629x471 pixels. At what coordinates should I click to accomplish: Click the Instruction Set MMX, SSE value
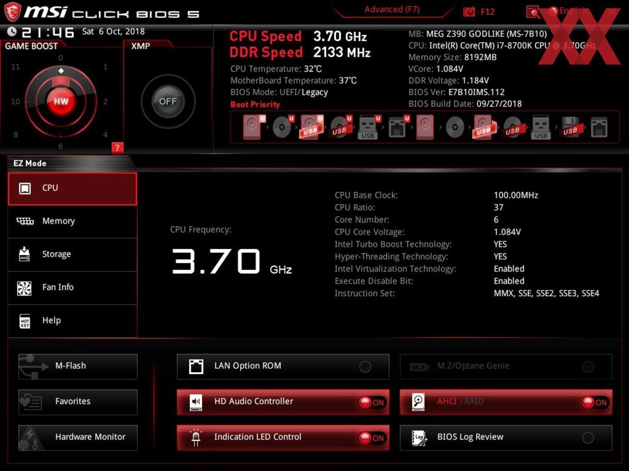(547, 293)
